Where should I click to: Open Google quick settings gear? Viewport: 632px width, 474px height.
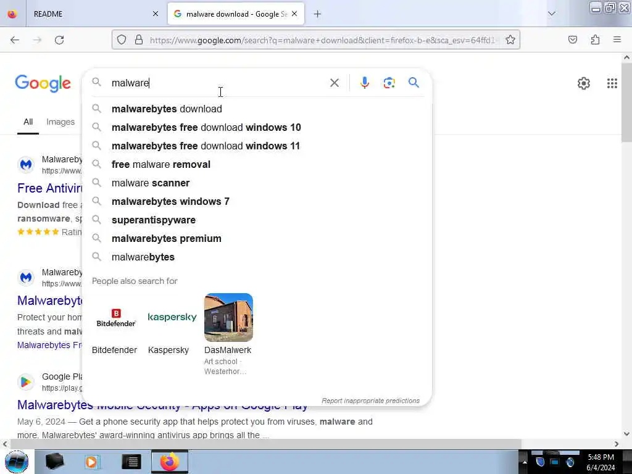(x=584, y=83)
